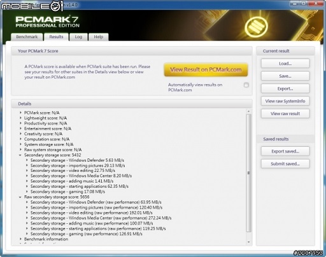Open the Log tab

pos(78,37)
